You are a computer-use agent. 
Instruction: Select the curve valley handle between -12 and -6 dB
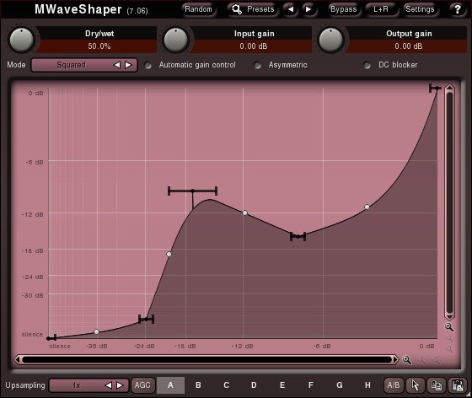[298, 237]
